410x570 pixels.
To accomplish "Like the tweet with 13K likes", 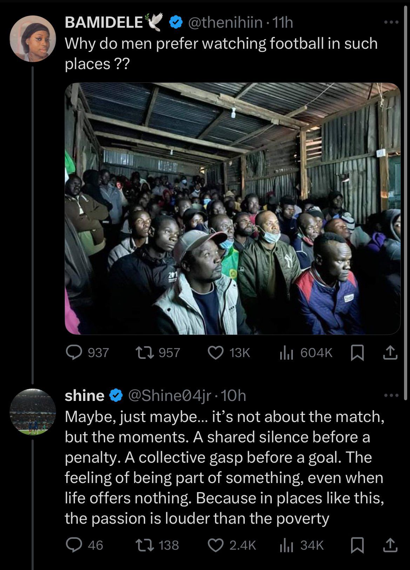I will (x=216, y=353).
